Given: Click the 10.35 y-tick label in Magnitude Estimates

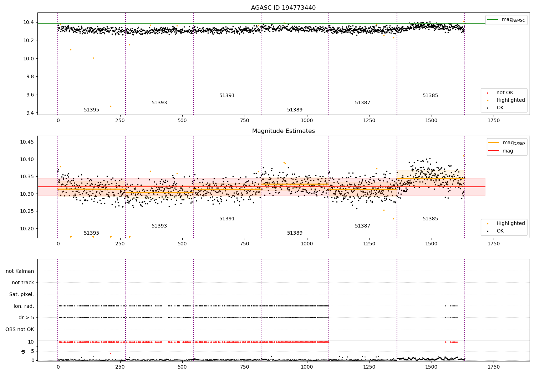Looking at the screenshot, I should coord(27,177).
